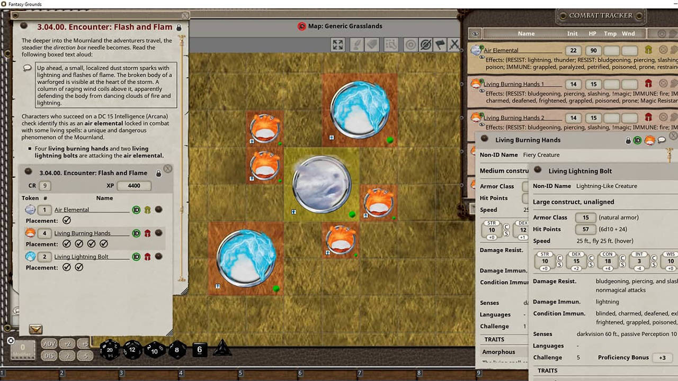Screen dimensions: 678x381
Task: Roll the d20 die
Action: [110, 350]
